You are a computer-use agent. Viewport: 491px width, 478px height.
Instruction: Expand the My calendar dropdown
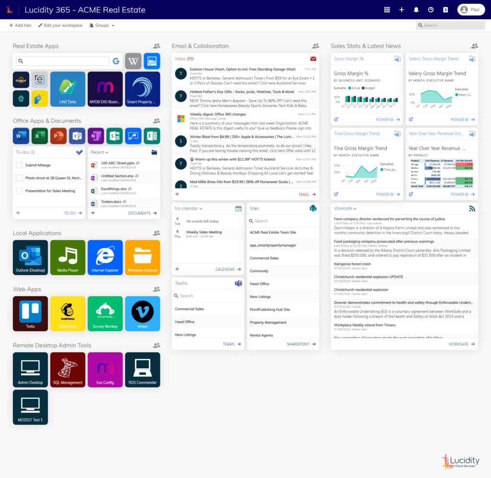[x=188, y=209]
